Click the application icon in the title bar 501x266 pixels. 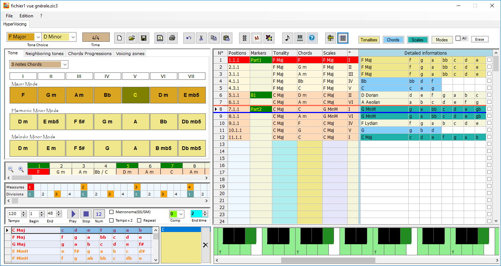click(x=6, y=6)
